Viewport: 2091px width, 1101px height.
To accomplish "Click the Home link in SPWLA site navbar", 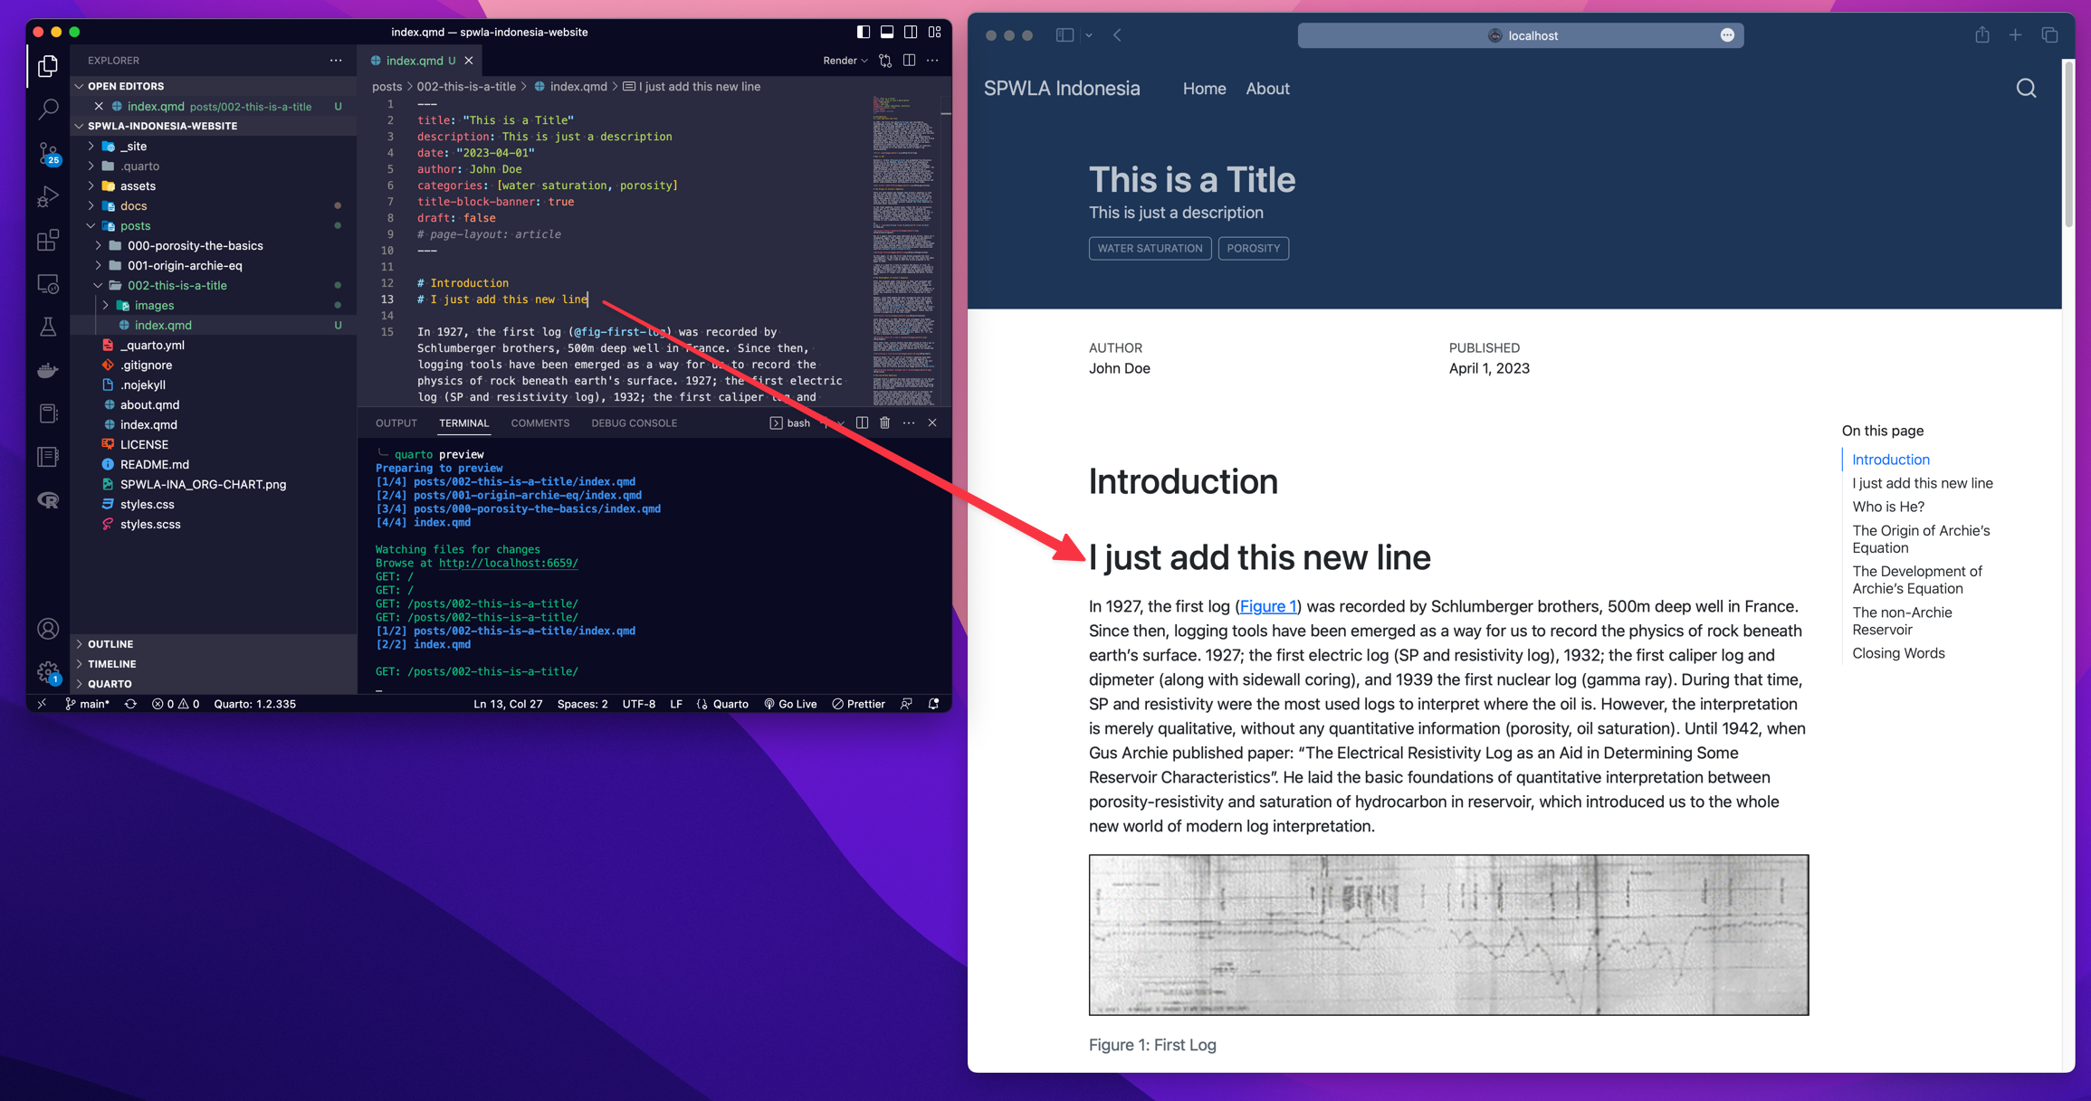I will 1204,89.
